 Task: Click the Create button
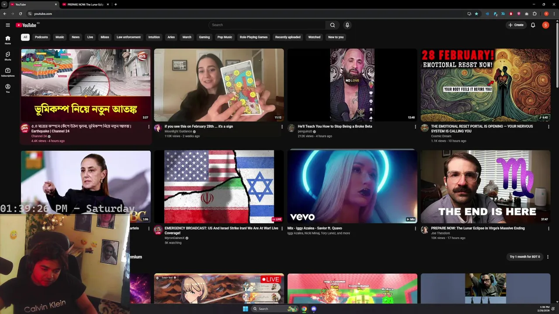[516, 25]
